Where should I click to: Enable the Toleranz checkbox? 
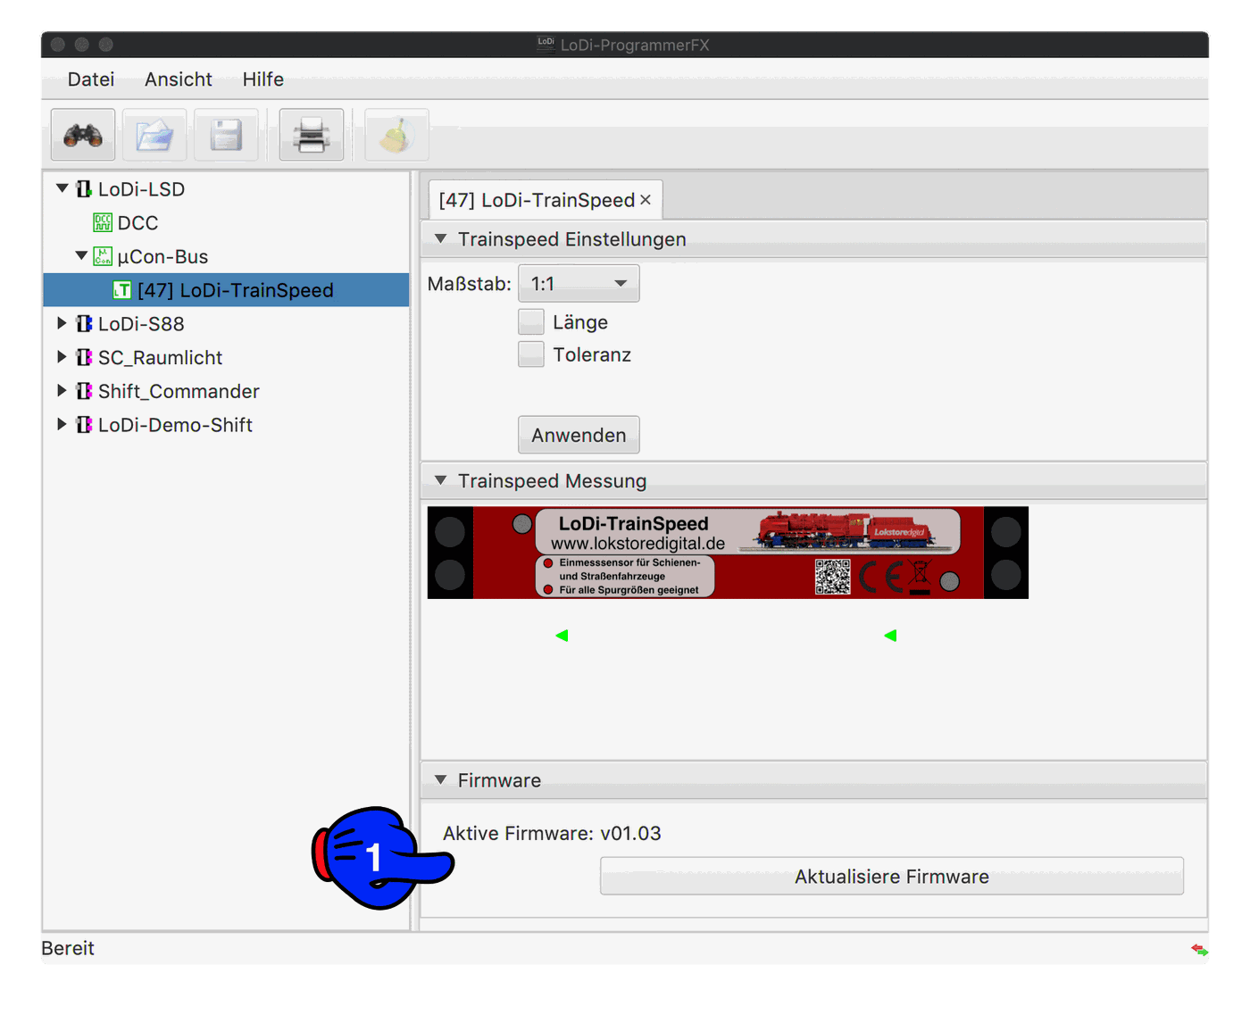531,354
